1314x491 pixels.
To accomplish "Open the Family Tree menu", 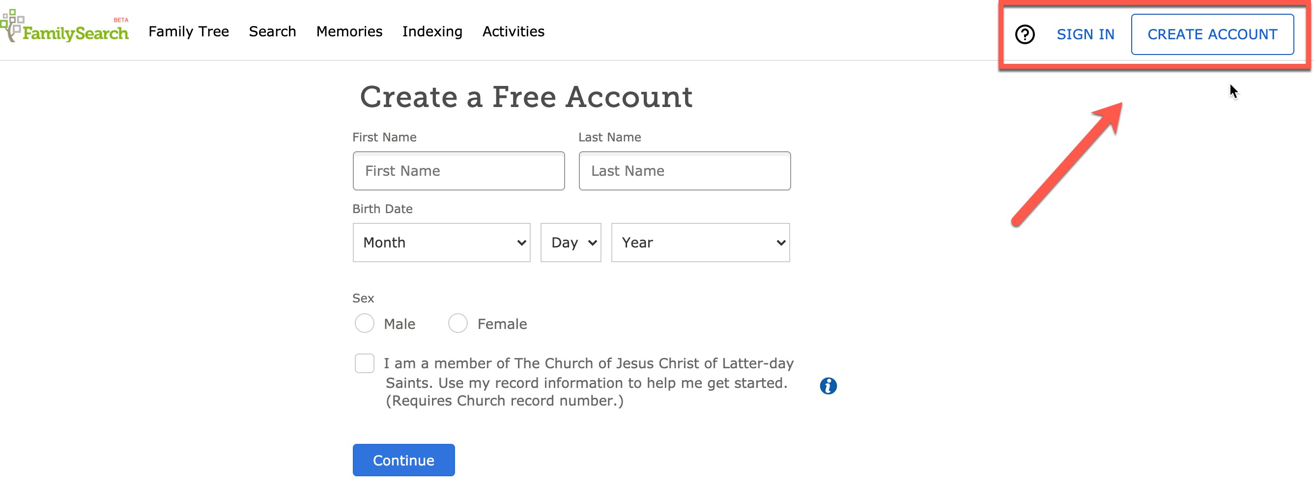I will coord(188,31).
